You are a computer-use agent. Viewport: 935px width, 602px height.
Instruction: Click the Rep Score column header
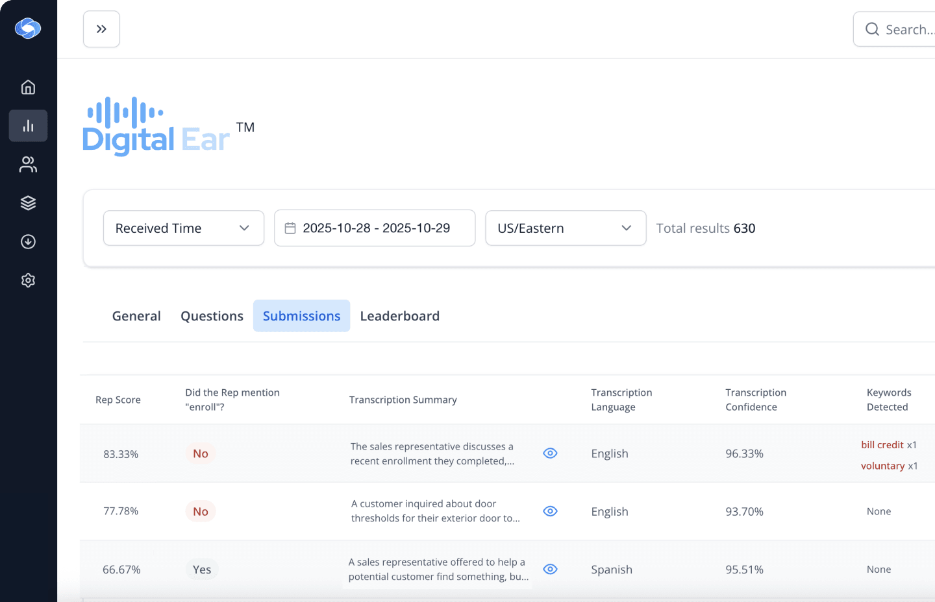pos(118,400)
